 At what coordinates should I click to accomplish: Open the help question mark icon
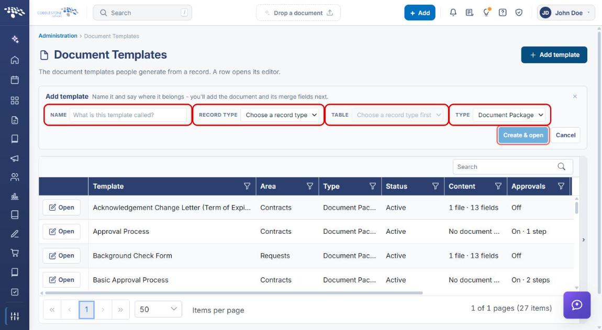click(503, 13)
